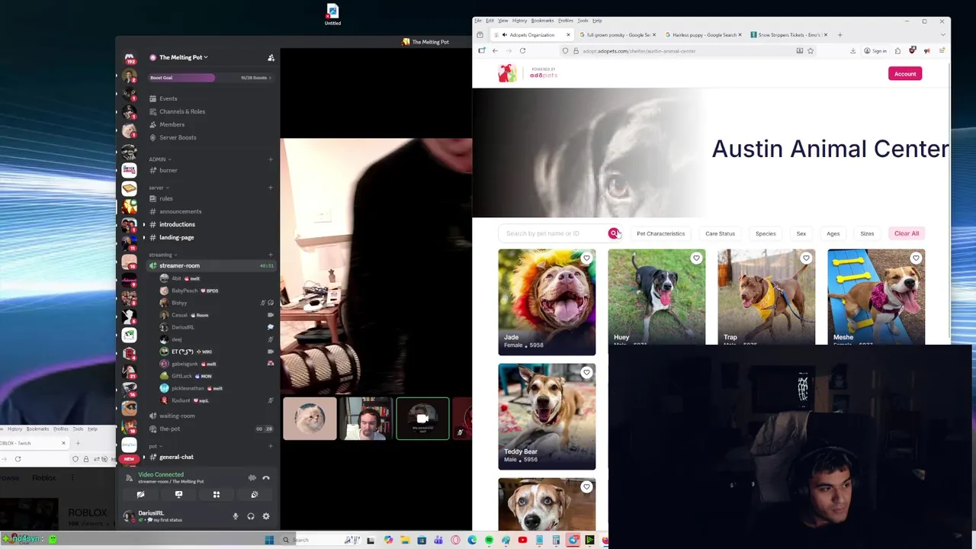Open Discord user settings gear
Viewport: 976px width, 549px height.
[x=266, y=516]
